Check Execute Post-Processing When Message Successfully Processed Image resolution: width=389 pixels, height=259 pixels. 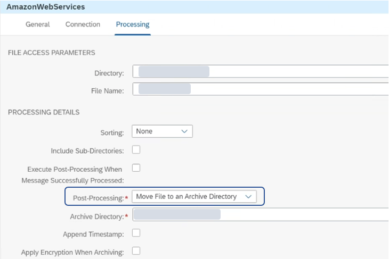(x=136, y=168)
